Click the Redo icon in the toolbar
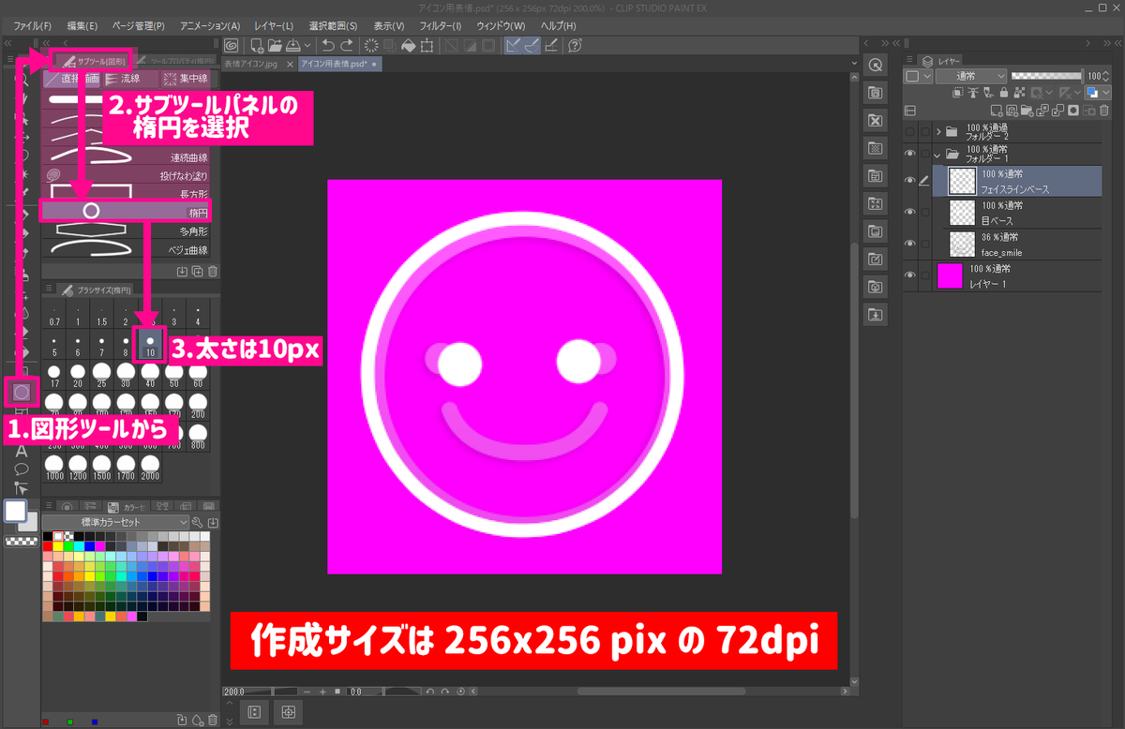Viewport: 1125px width, 729px height. tap(349, 45)
